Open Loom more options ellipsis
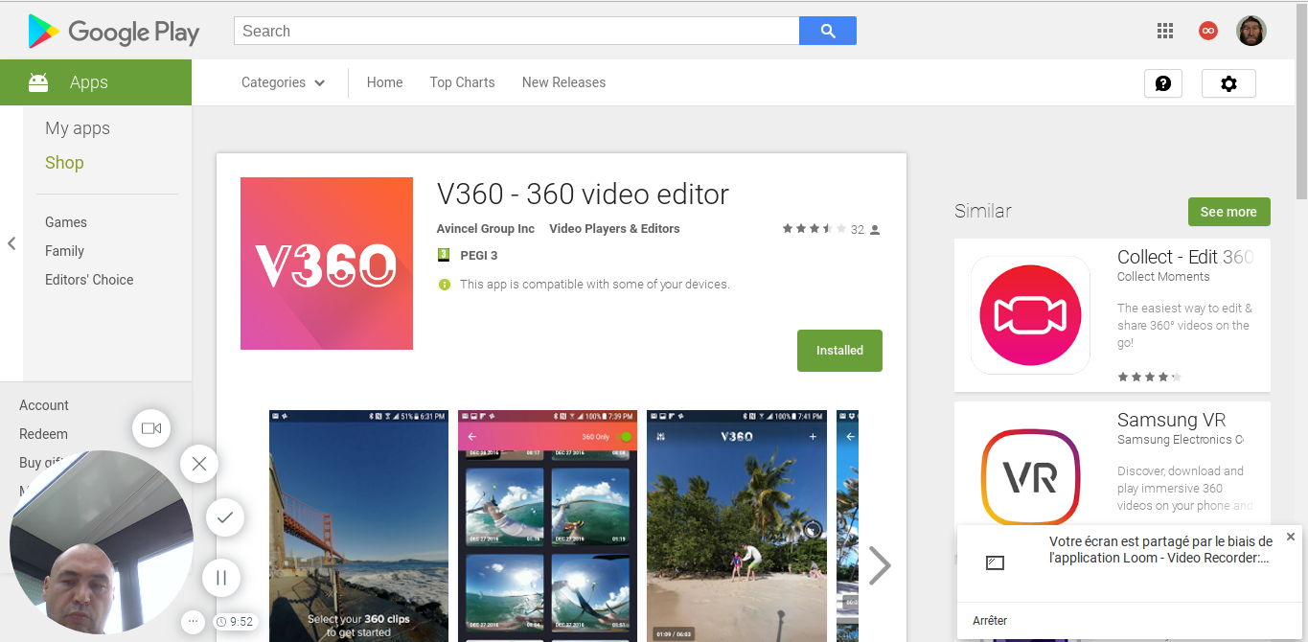 193,621
